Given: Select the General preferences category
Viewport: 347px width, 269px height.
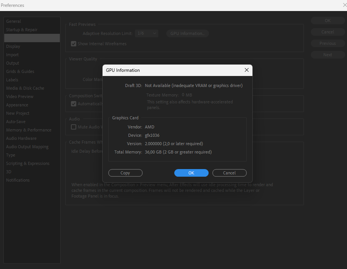Looking at the screenshot, I should (x=14, y=21).
